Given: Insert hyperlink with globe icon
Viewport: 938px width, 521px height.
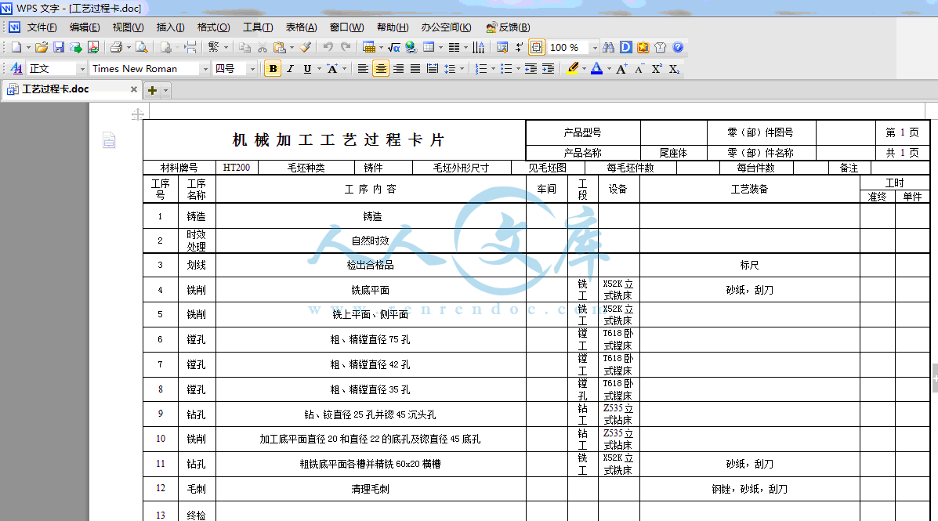Looking at the screenshot, I should (x=411, y=47).
